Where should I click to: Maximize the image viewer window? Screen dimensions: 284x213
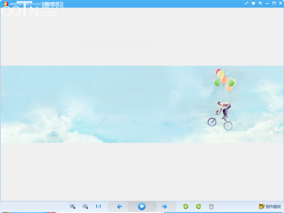[274, 3]
